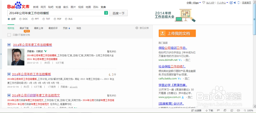Image resolution: width=256 pixels, height=113 pixels.
Task: Open the 筛选 filter options
Action: click(x=79, y=28)
